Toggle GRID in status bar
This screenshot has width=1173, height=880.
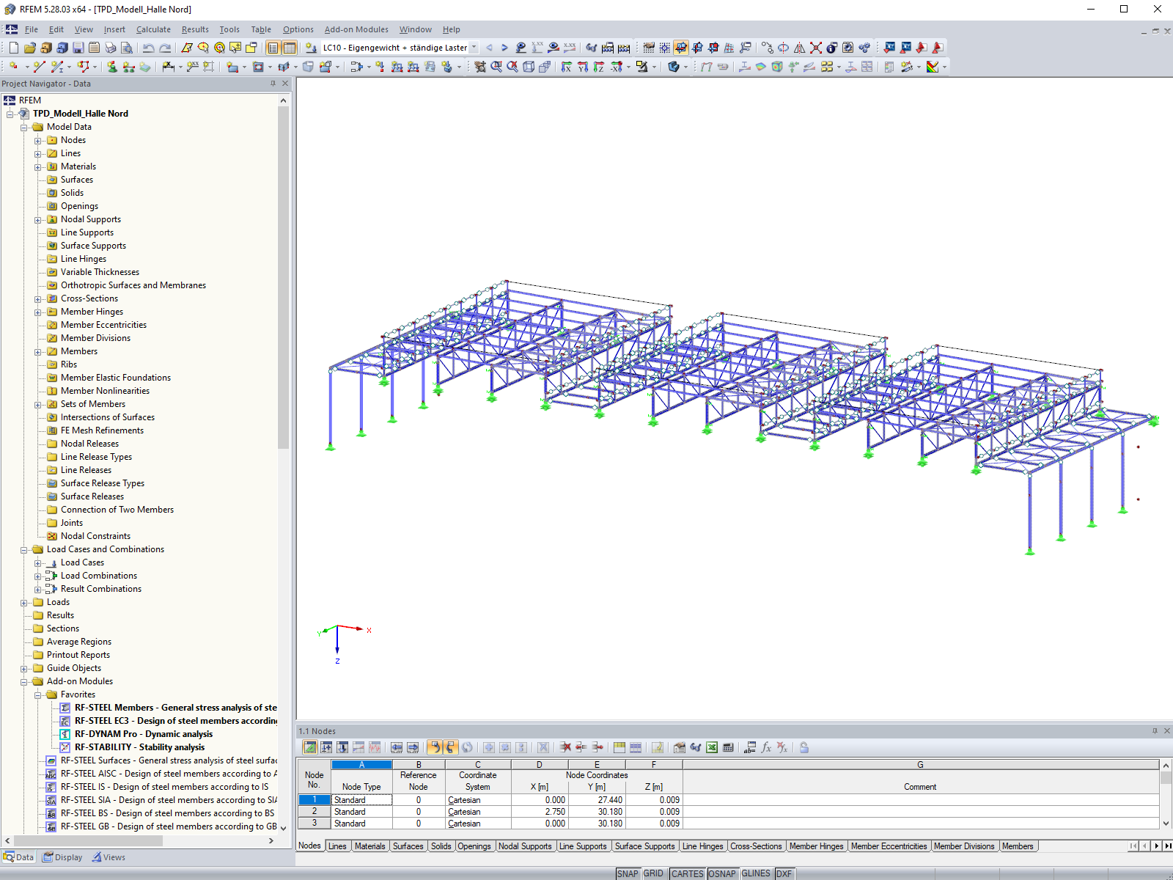tap(653, 873)
